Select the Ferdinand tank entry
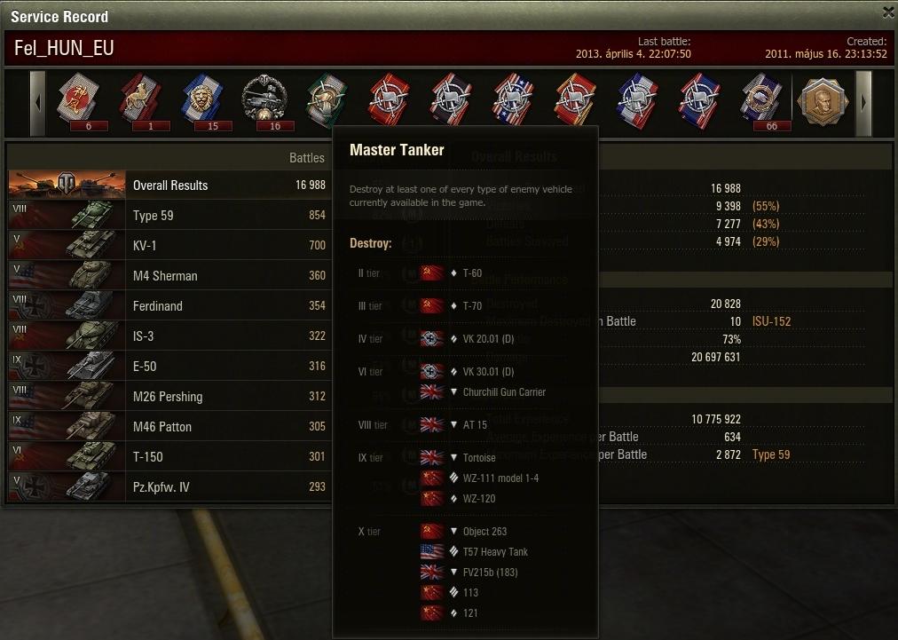Viewport: 898px width, 640px height. [x=169, y=306]
